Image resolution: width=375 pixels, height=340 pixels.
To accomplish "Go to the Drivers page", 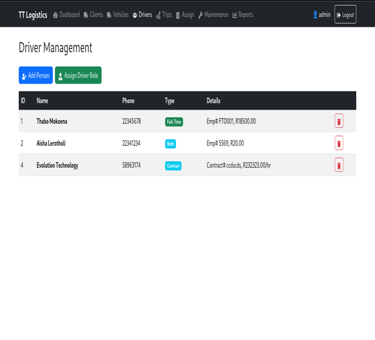I will (x=142, y=15).
